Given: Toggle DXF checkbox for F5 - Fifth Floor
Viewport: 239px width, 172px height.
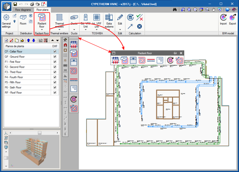Looking at the screenshot, I should click(x=55, y=82).
